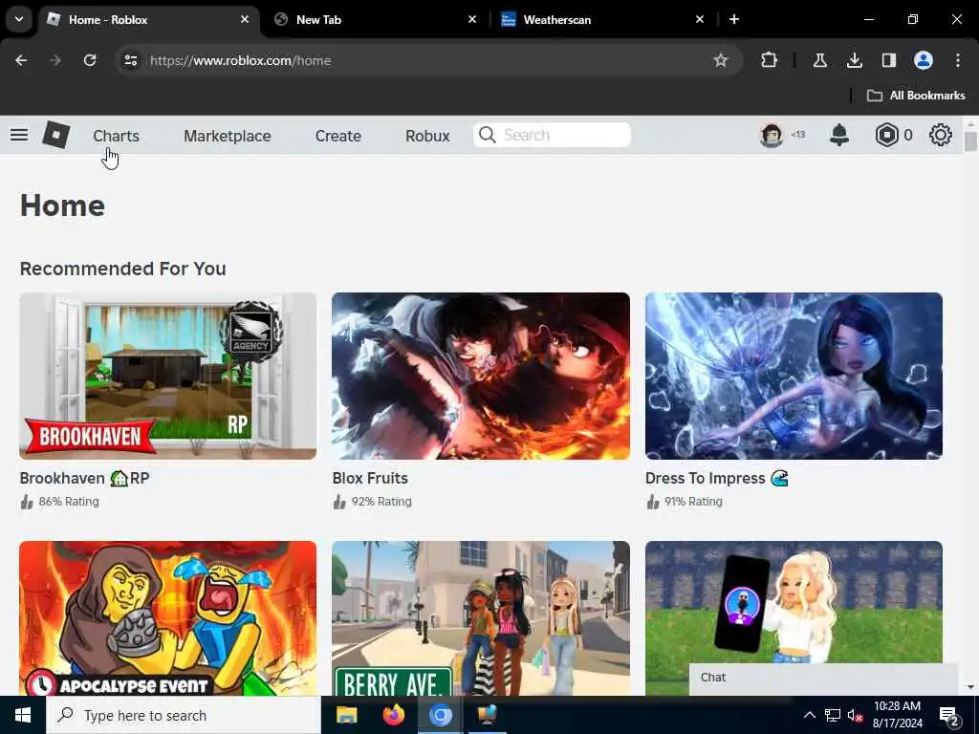Open the Dress To Impress title link
The image size is (979, 734).
coord(717,478)
